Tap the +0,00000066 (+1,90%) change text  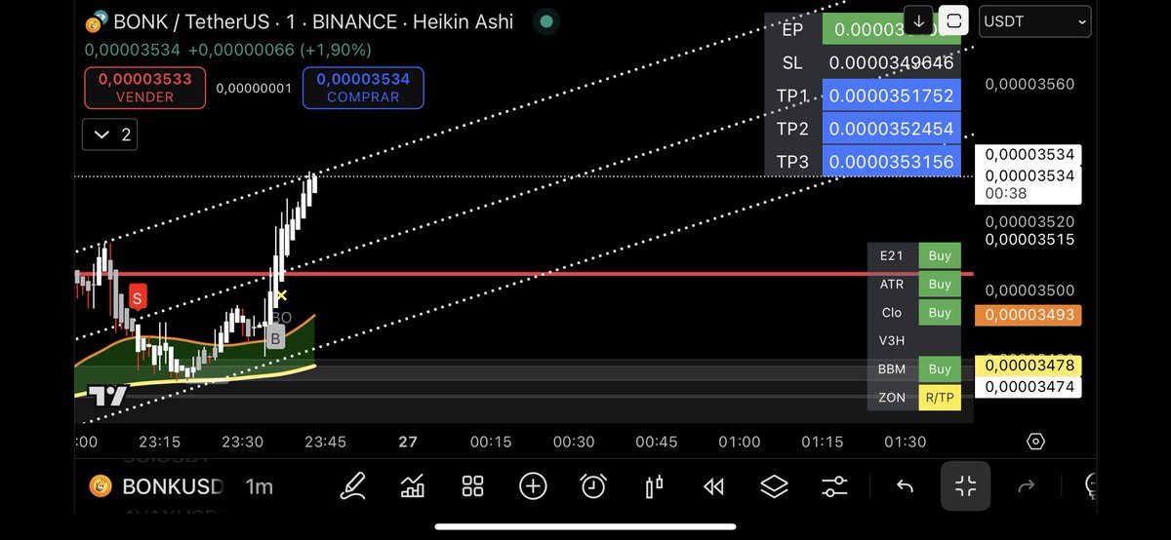click(x=280, y=49)
